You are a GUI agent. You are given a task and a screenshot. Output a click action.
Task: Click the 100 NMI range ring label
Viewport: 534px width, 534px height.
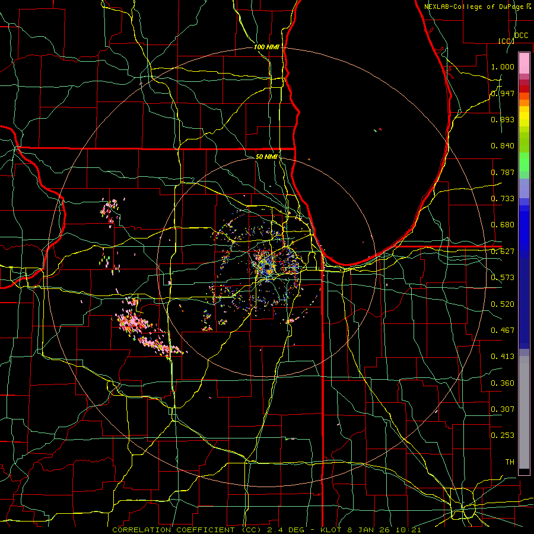pos(266,47)
